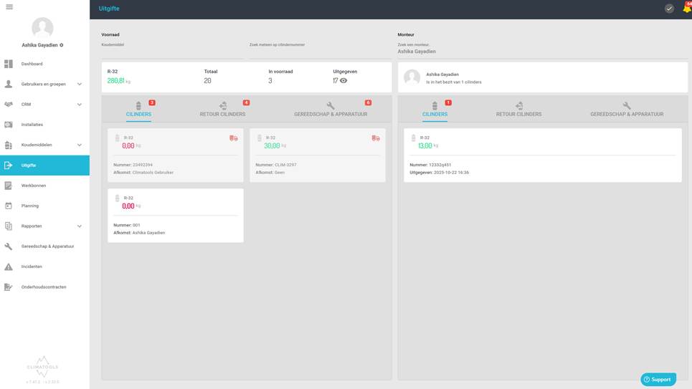
Task: Click the sidebar user avatar
Action: [42, 28]
